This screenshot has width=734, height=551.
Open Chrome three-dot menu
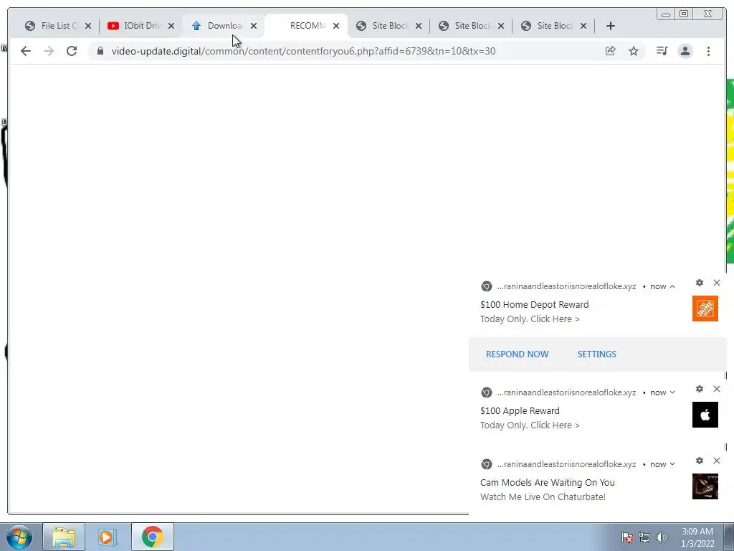[x=708, y=51]
